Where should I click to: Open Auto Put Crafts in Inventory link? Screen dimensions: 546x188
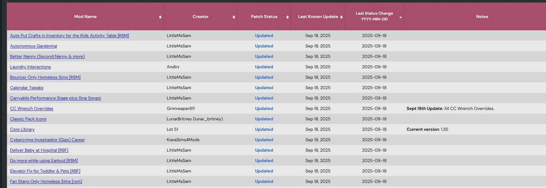(x=70, y=36)
